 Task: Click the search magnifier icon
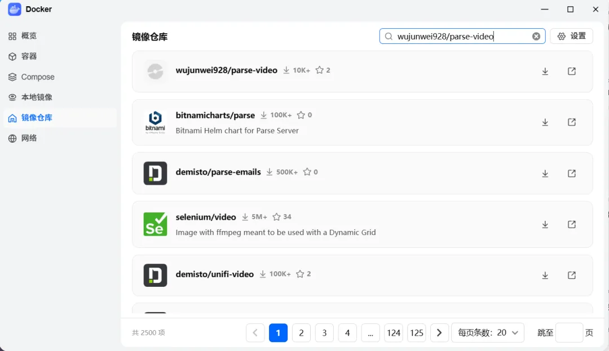tap(389, 36)
